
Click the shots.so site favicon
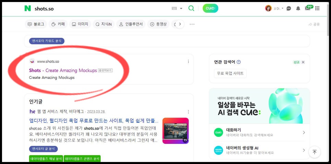pyautogui.click(x=32, y=61)
